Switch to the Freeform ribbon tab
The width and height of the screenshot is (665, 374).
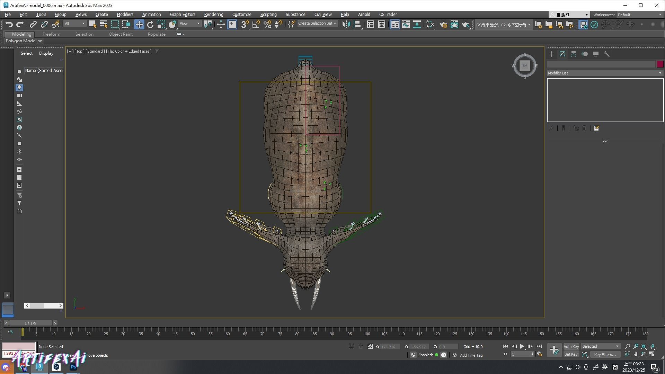pyautogui.click(x=51, y=34)
